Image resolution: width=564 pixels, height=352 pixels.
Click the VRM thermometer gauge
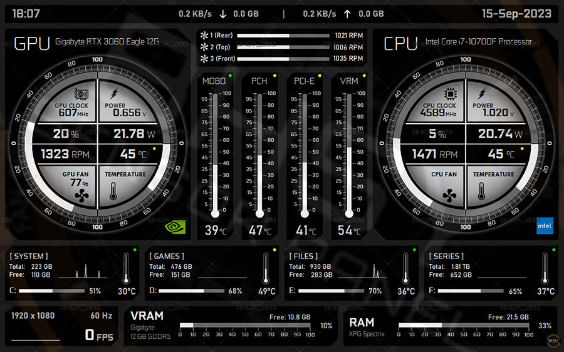click(349, 155)
